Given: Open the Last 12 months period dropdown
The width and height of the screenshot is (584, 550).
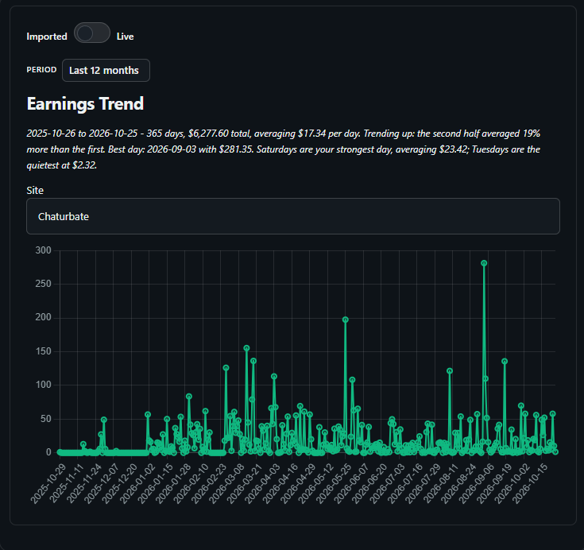Looking at the screenshot, I should pyautogui.click(x=106, y=70).
